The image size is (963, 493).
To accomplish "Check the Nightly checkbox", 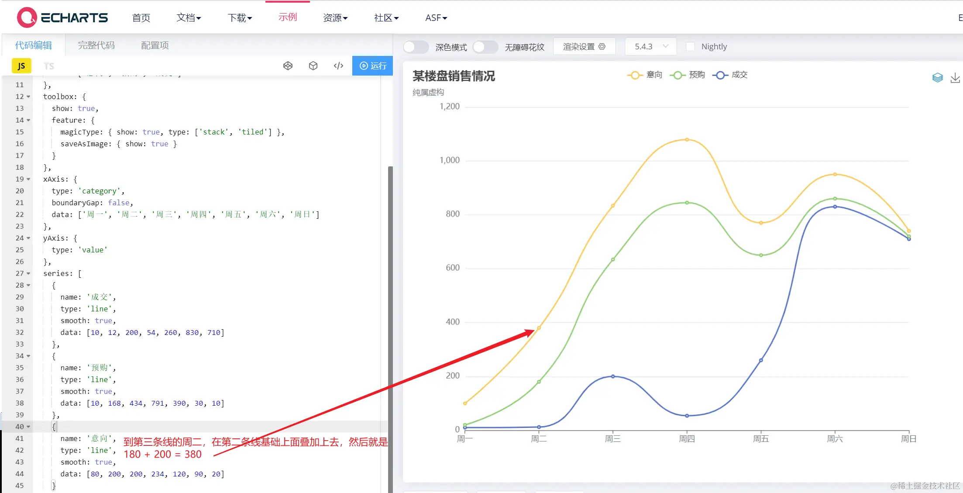I will click(691, 47).
